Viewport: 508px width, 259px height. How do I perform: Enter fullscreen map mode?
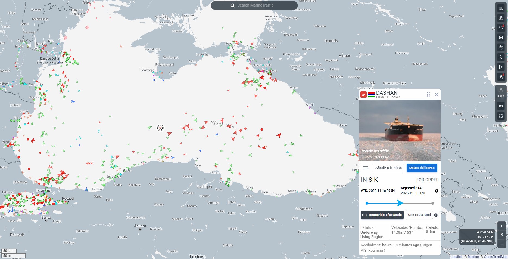[501, 116]
